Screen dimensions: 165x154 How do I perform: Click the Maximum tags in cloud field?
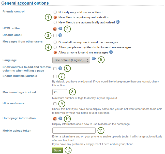click(x=59, y=92)
